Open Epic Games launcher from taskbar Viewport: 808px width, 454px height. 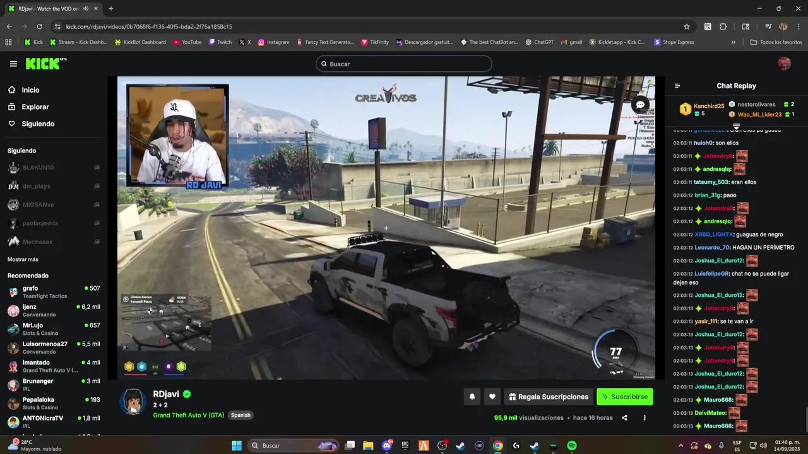[x=405, y=446]
